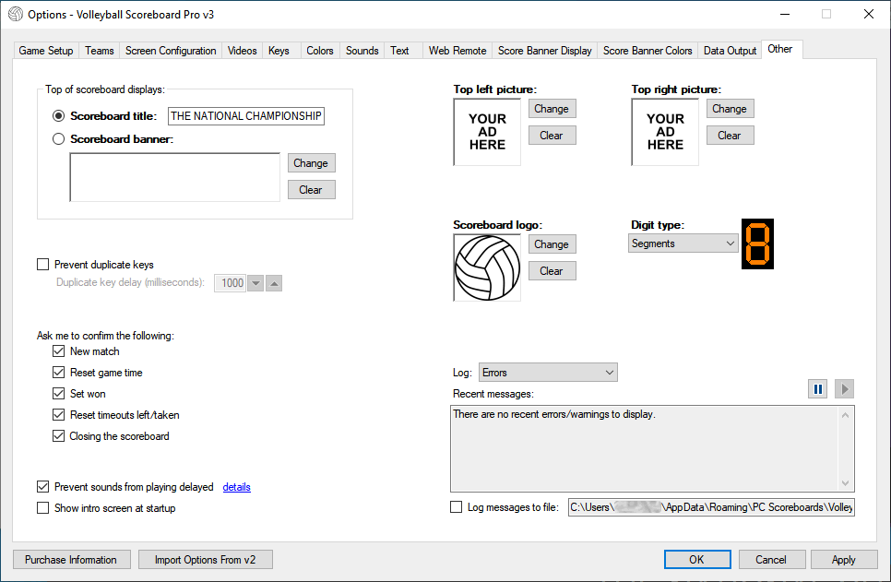
Task: Enable Show intro screen at startup
Action: [x=43, y=508]
